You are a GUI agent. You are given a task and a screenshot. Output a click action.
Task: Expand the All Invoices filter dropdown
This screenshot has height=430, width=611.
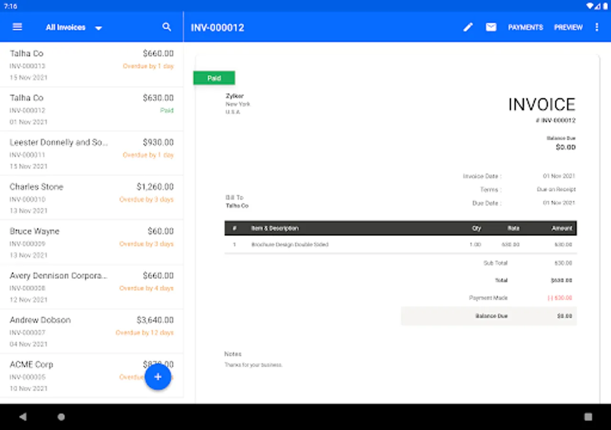[x=74, y=28]
